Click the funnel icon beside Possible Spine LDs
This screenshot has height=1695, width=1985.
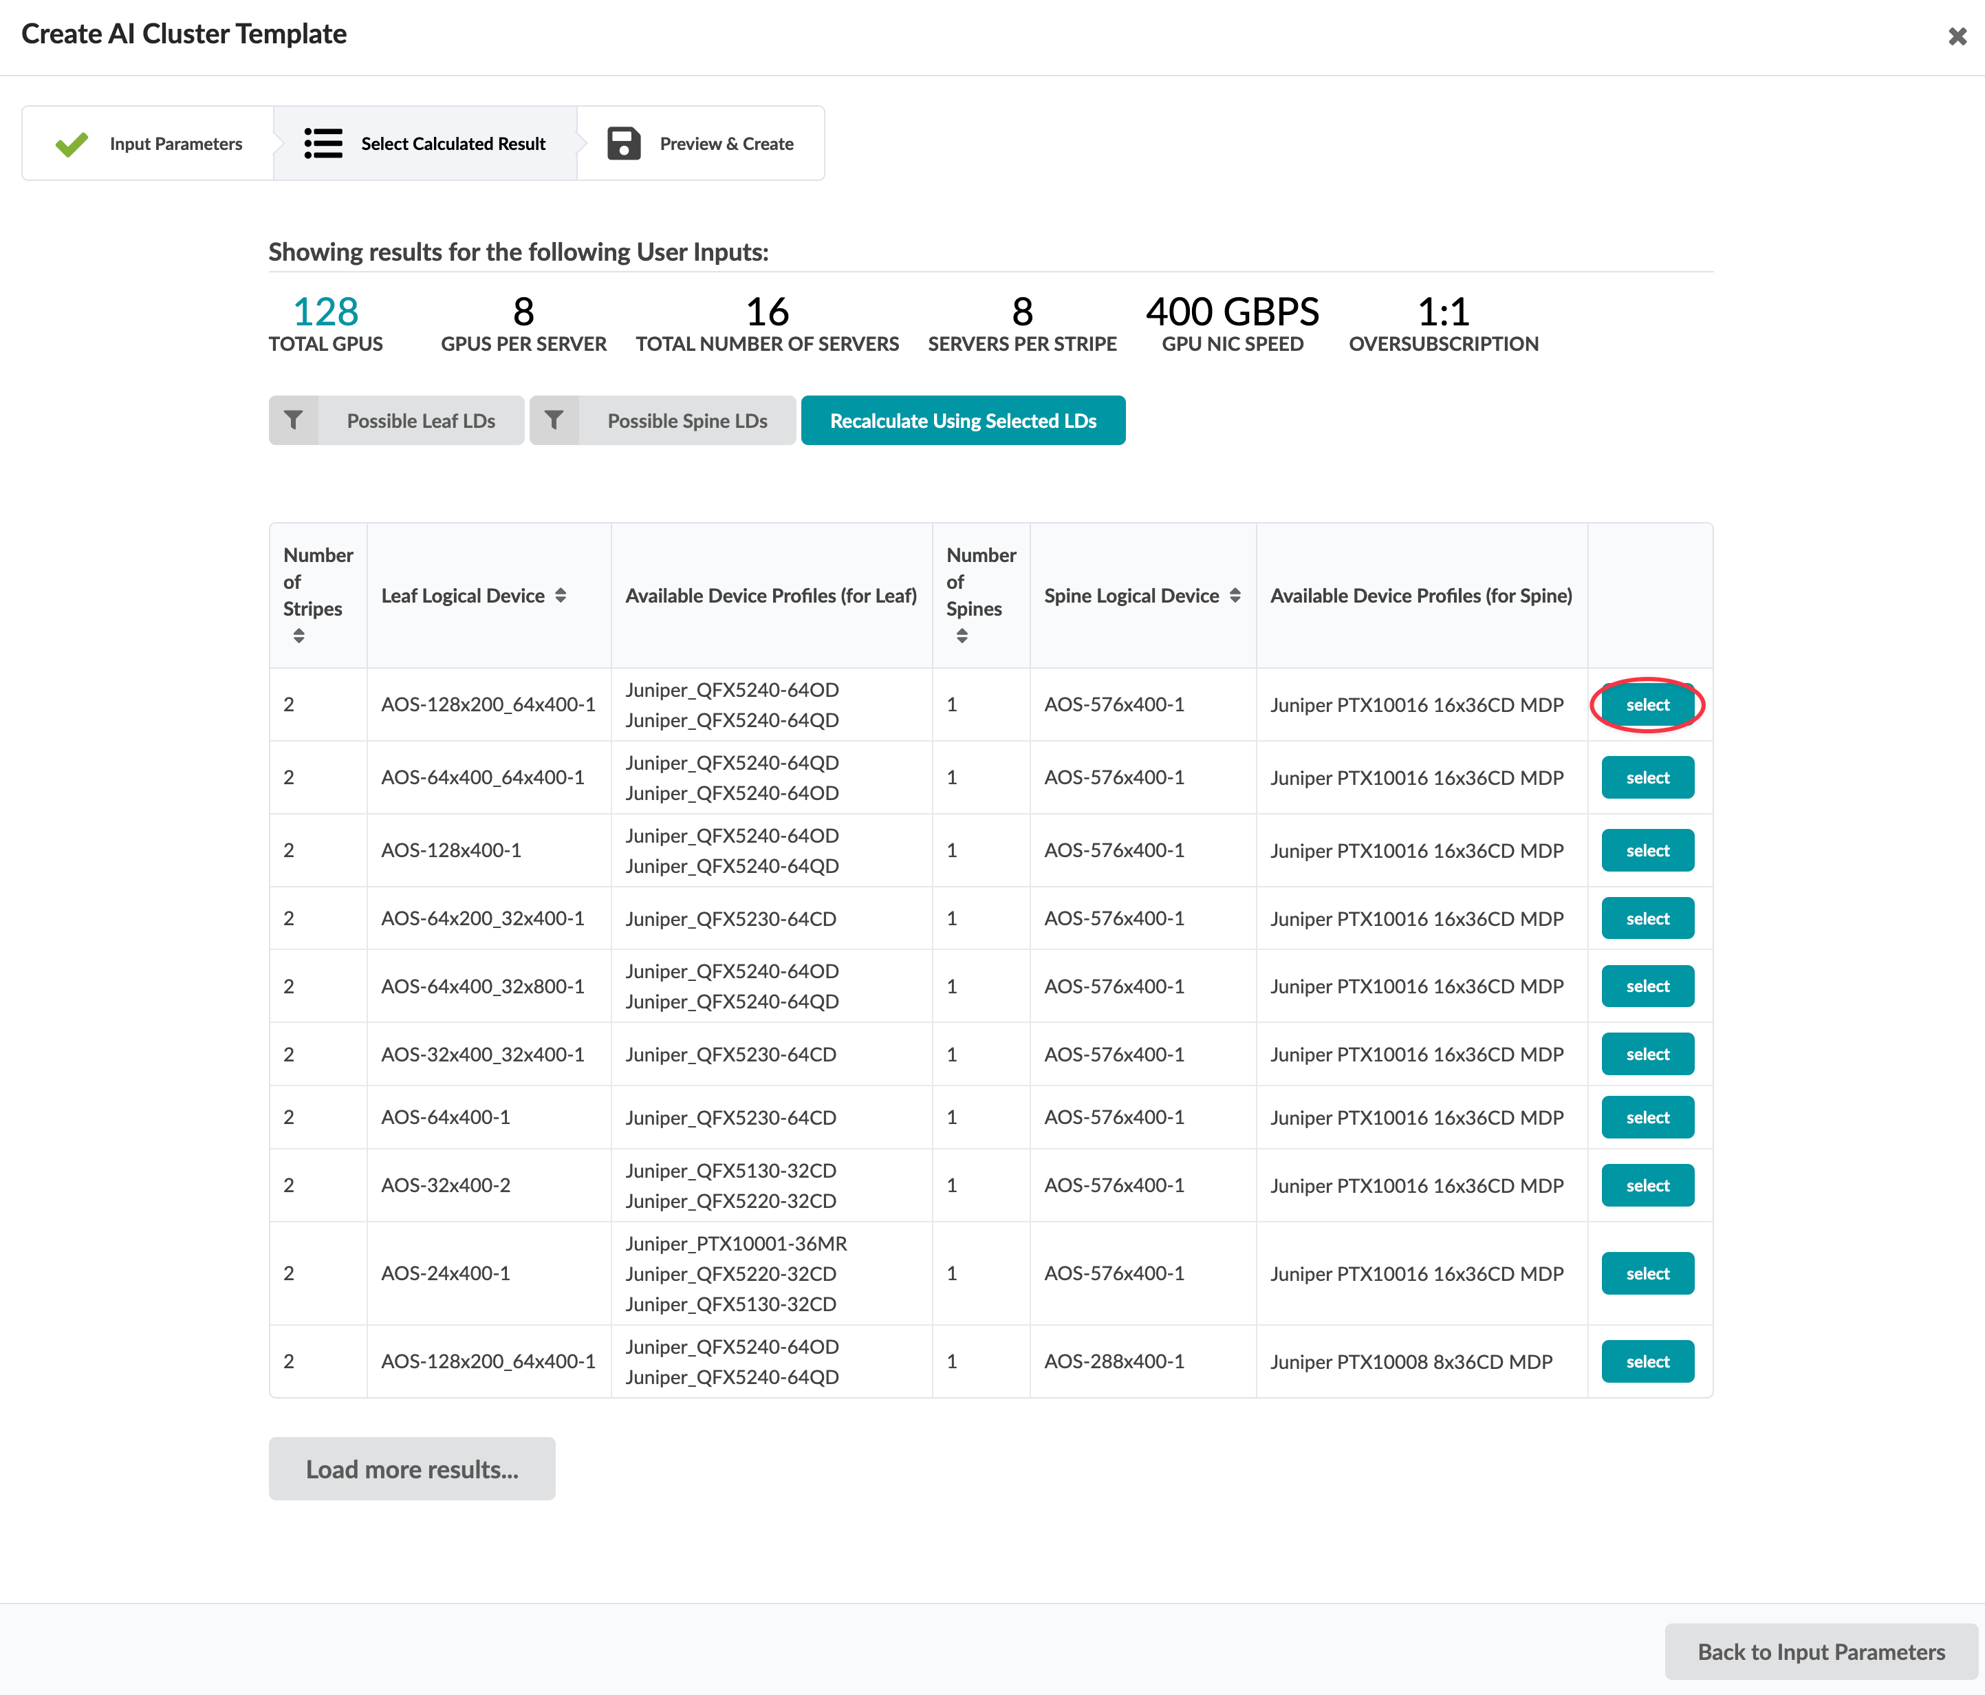pos(554,420)
